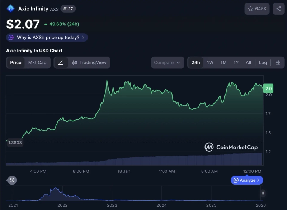Open the Compare dropdown
The image size is (287, 210).
[x=167, y=62]
